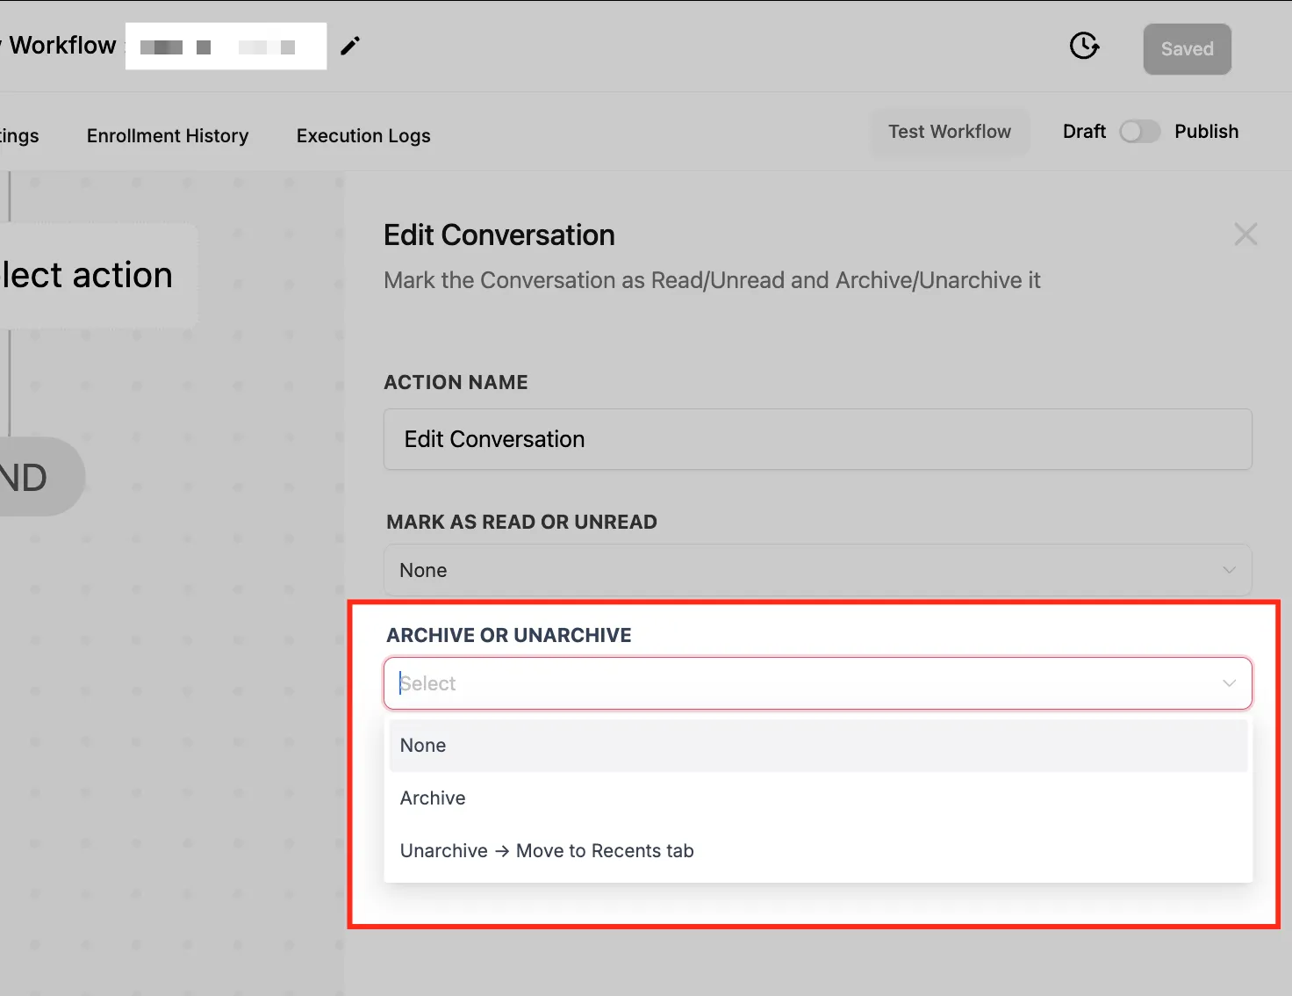Click the Archive Or Unarchive select field
Viewport: 1292px width, 996px height.
817,683
